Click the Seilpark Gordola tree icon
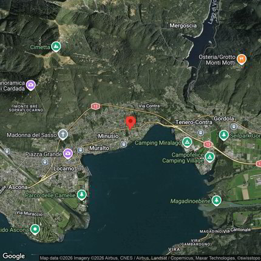This screenshot has width=261, height=261. pos(223,135)
